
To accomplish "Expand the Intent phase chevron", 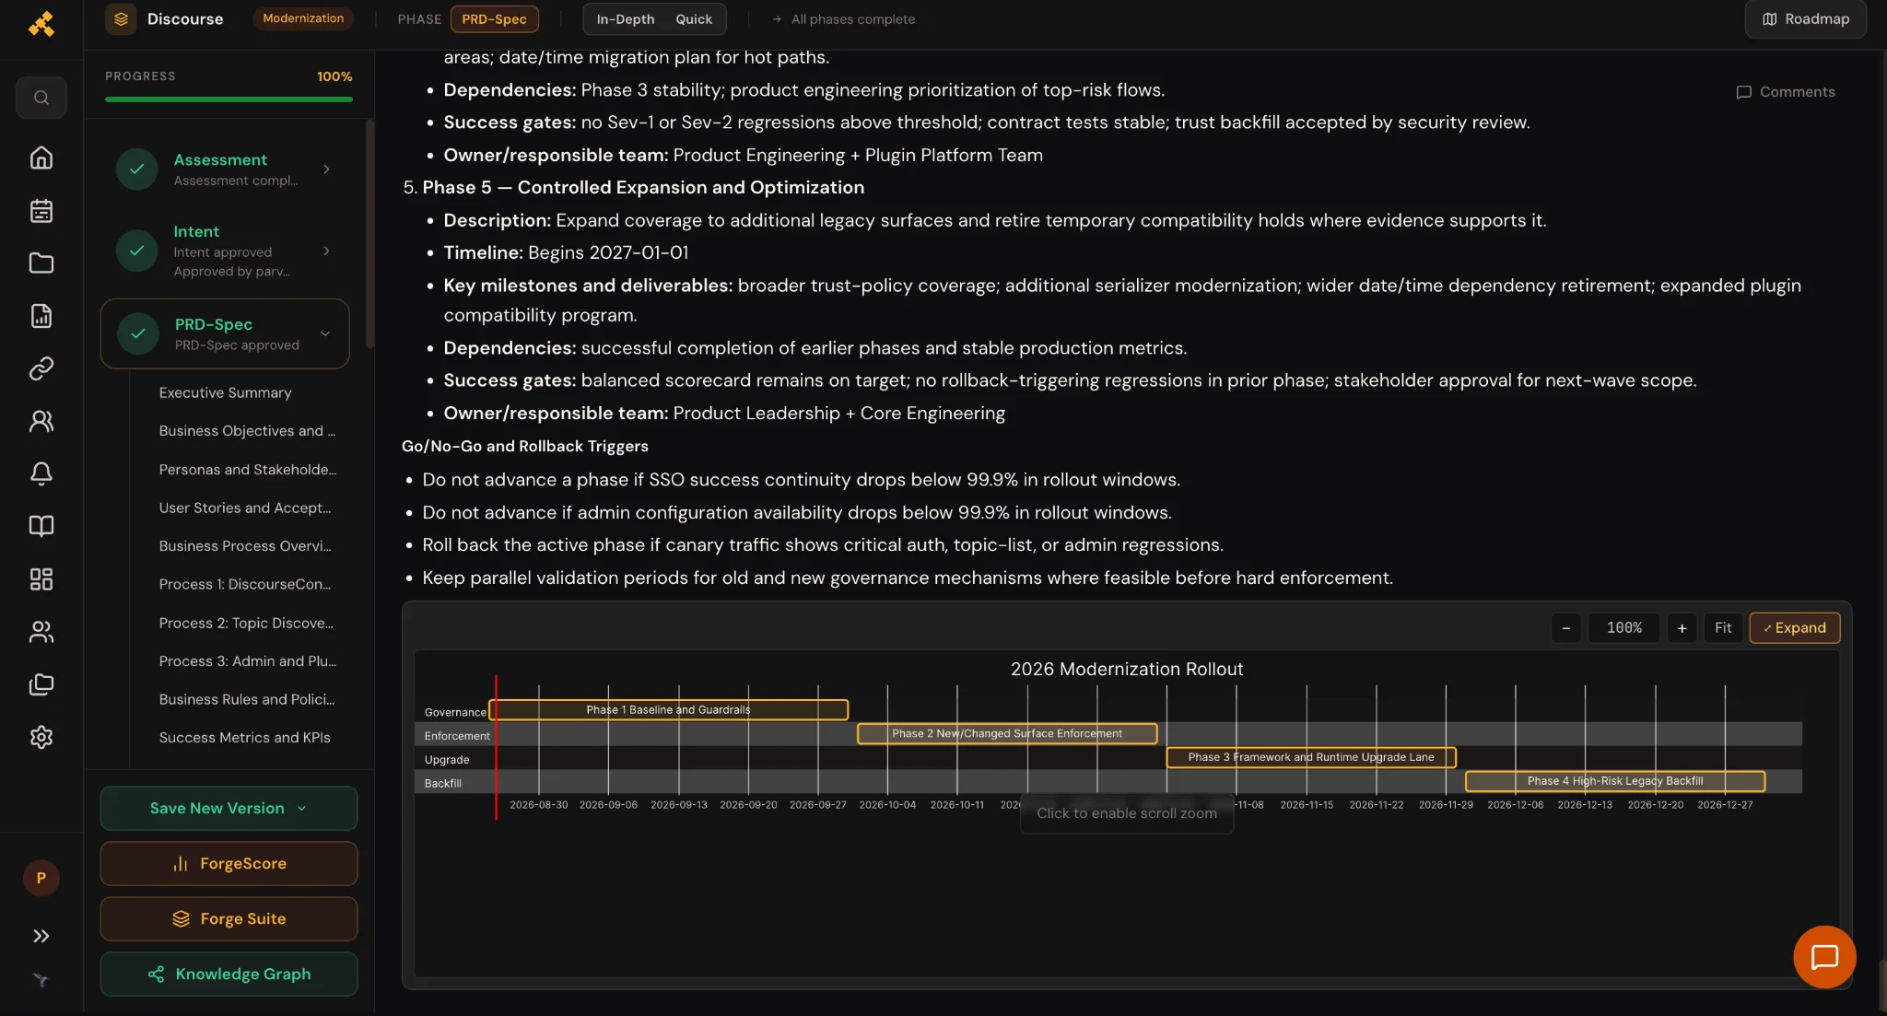I will click(x=326, y=251).
